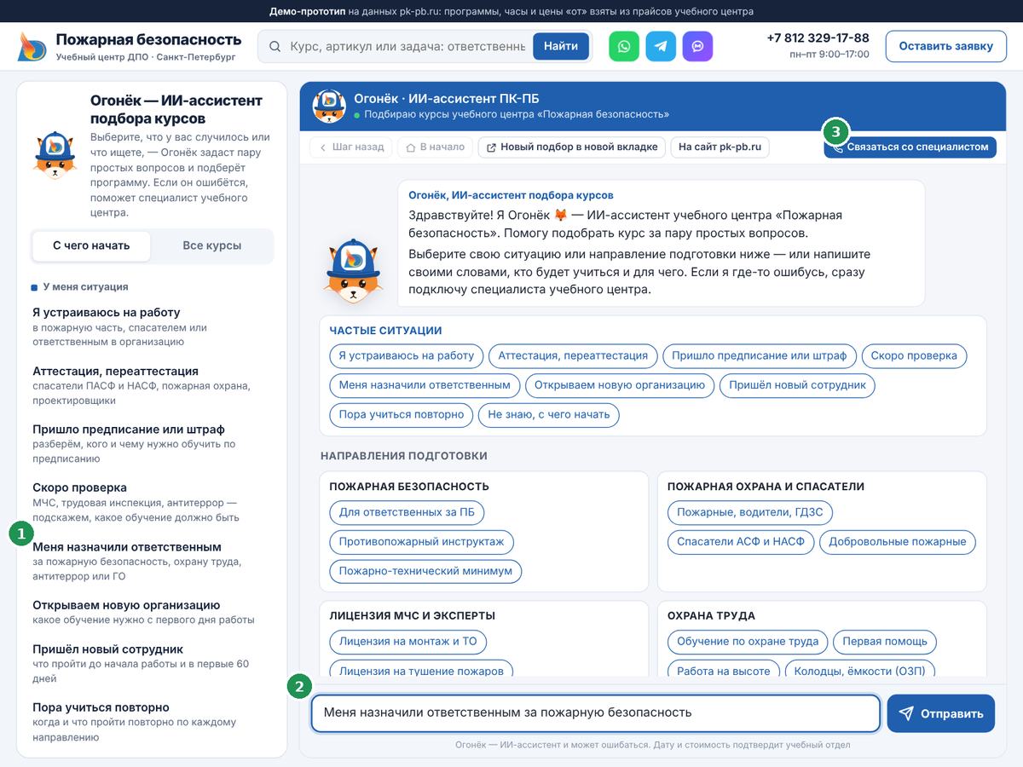Click the Оставить заявку button

946,46
